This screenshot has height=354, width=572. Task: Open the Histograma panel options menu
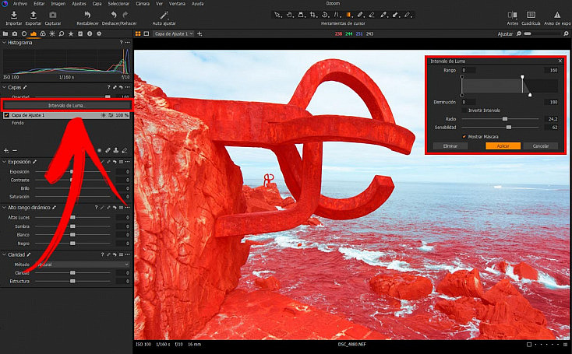pyautogui.click(x=127, y=43)
